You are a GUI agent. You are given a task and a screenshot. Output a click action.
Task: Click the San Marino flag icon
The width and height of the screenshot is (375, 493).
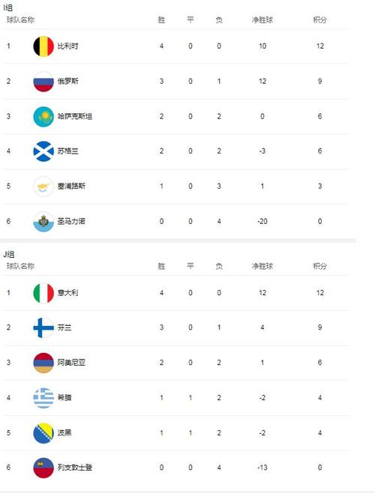(43, 221)
